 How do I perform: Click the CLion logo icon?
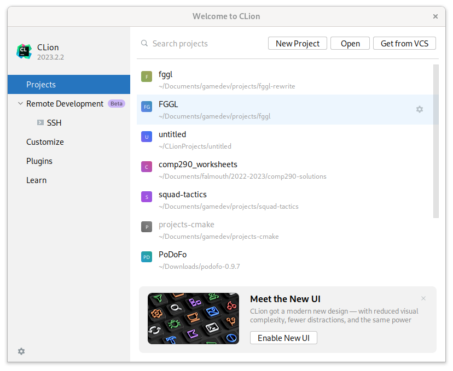(x=24, y=51)
